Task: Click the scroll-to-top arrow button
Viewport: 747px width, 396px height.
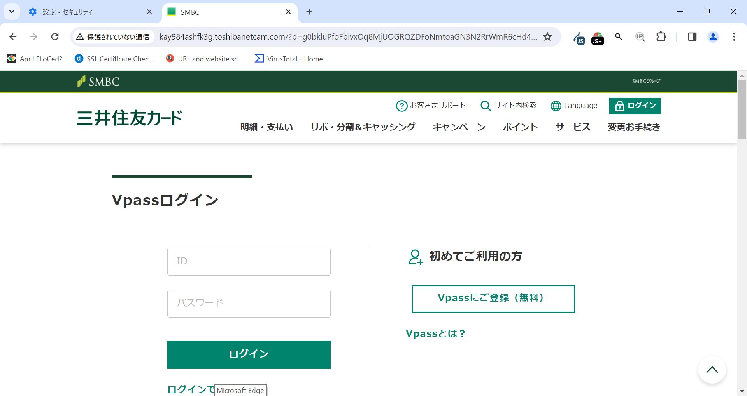Action: [x=712, y=370]
